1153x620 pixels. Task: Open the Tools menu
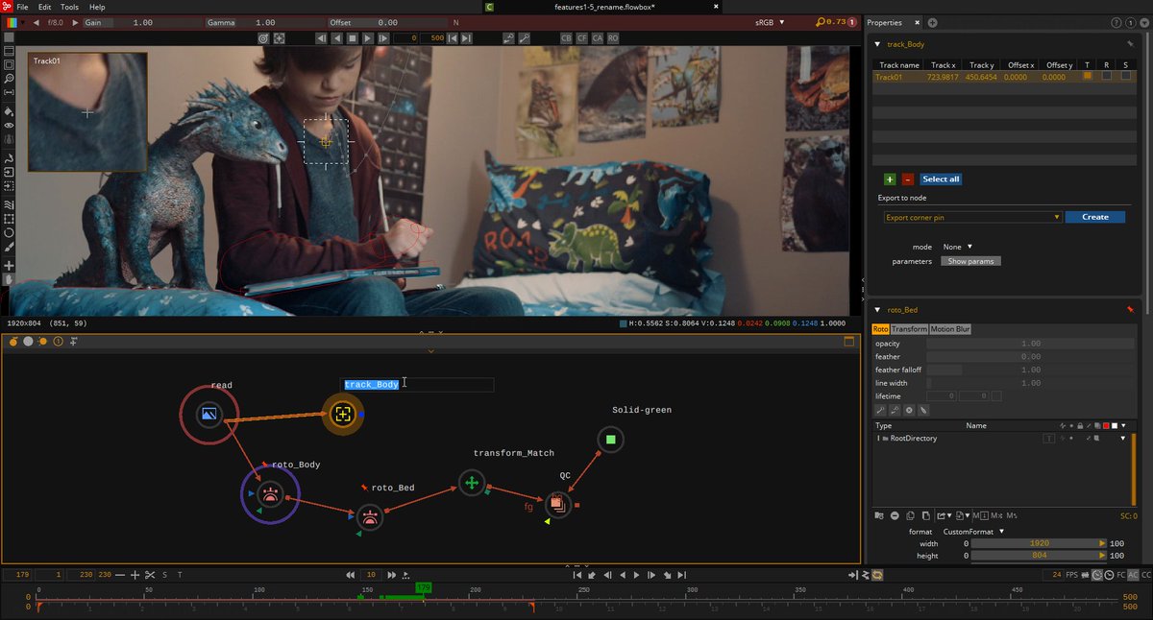click(x=69, y=7)
